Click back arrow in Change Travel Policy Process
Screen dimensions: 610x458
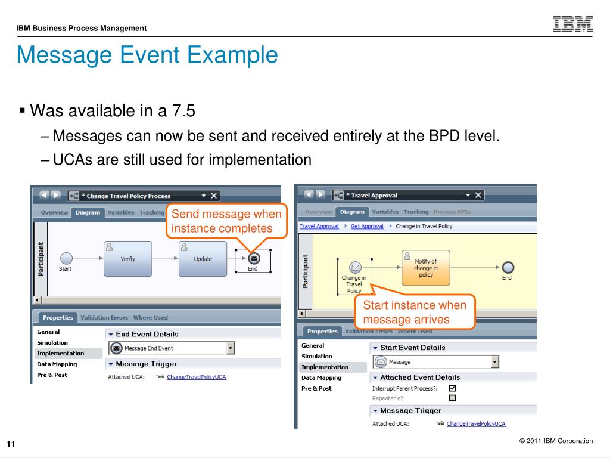[x=44, y=195]
